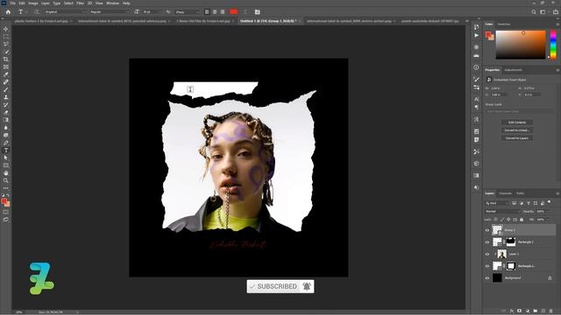Screen dimensions: 561x315
Task: Select the Brush tool
Action: point(6,89)
